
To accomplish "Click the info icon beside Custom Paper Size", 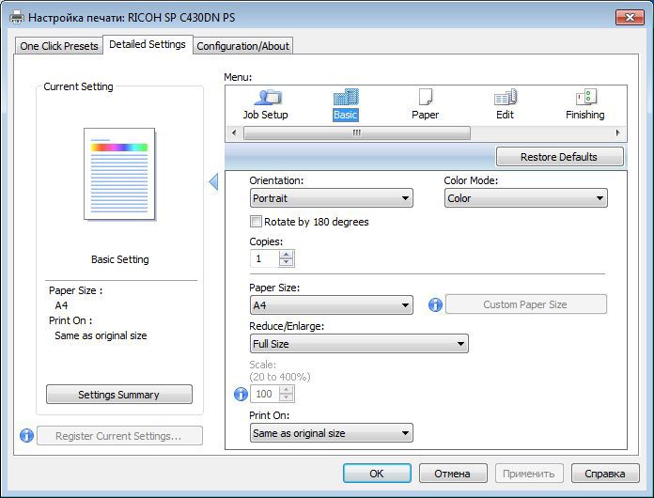I will click(x=435, y=304).
